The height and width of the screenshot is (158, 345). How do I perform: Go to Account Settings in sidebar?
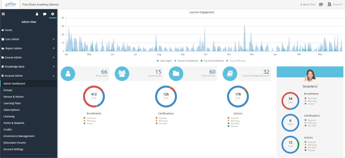click(x=13, y=149)
